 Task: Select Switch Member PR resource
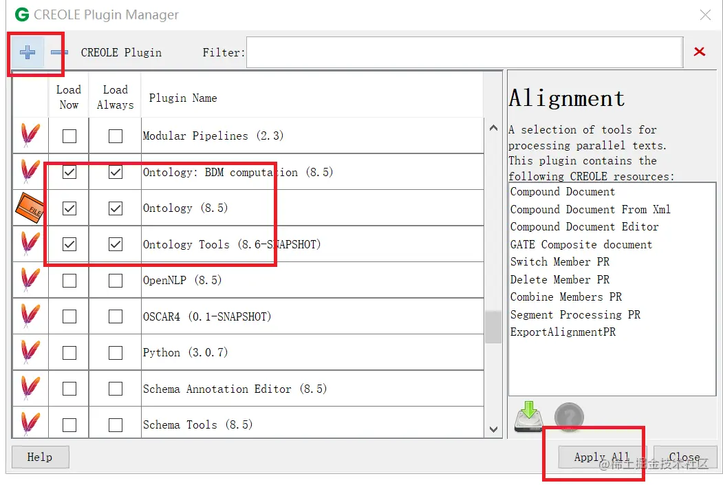click(x=560, y=262)
